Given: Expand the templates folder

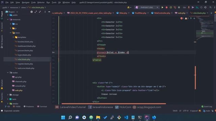Looking at the screenshot, I should coord(13,37).
